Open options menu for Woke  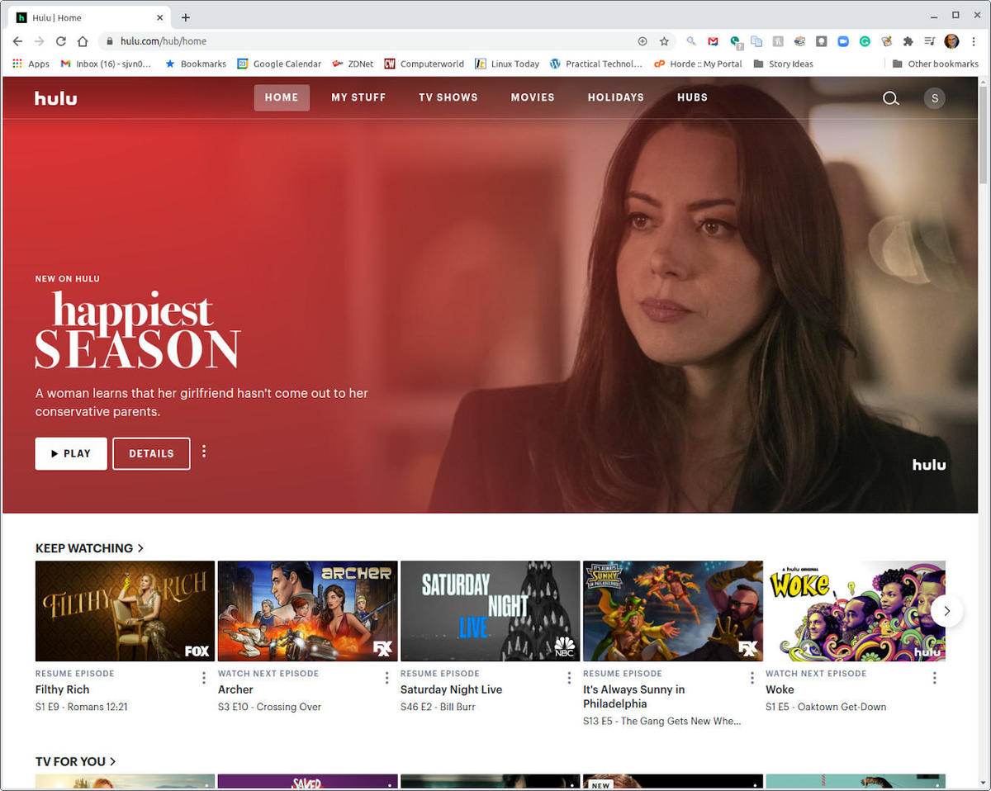[935, 678]
